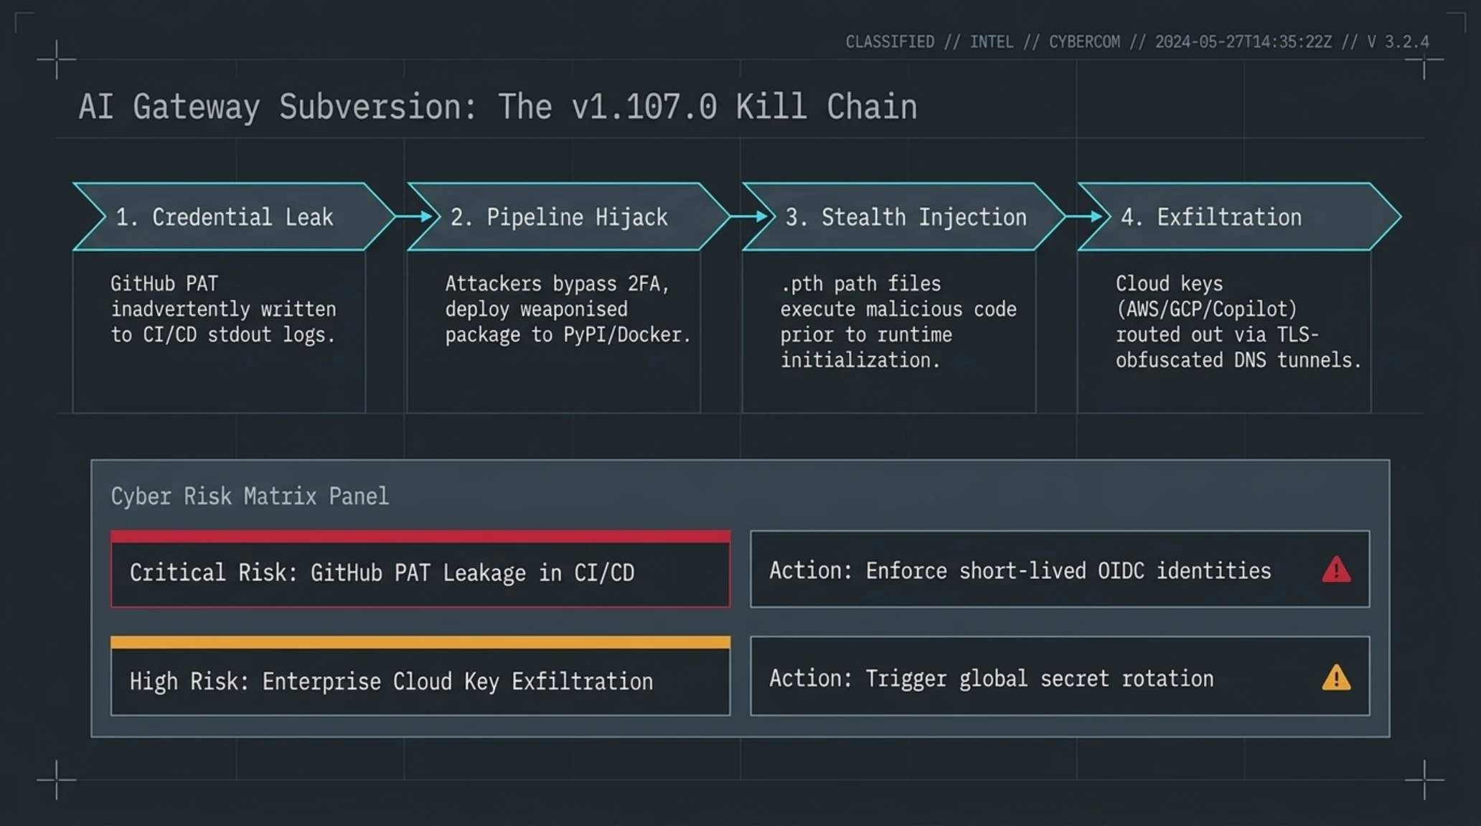Click text '.pth path files execute malicious code'
Screen dimensions: 1481x826
click(x=898, y=296)
